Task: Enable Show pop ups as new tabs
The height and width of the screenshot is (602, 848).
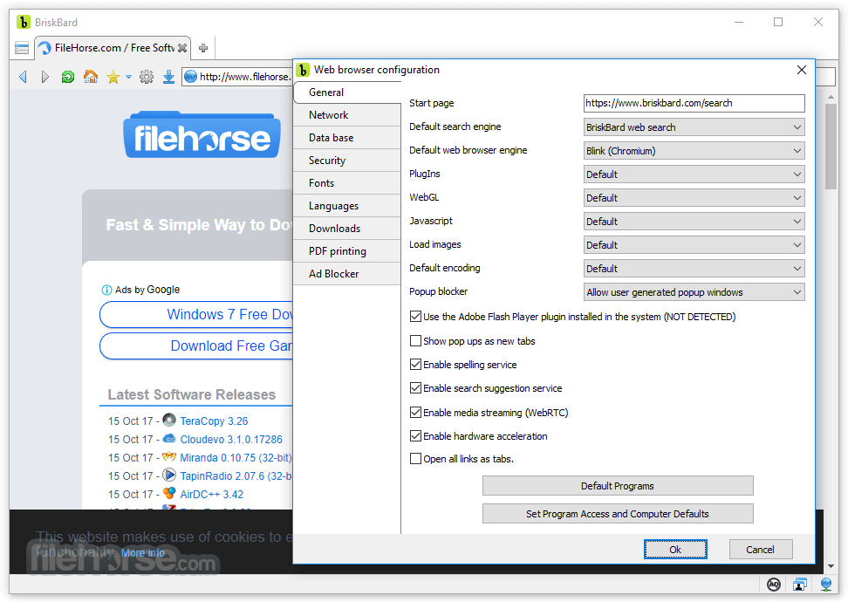Action: (x=415, y=341)
